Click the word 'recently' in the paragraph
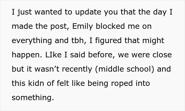This screenshot has width=185, height=111. pyautogui.click(x=77, y=69)
